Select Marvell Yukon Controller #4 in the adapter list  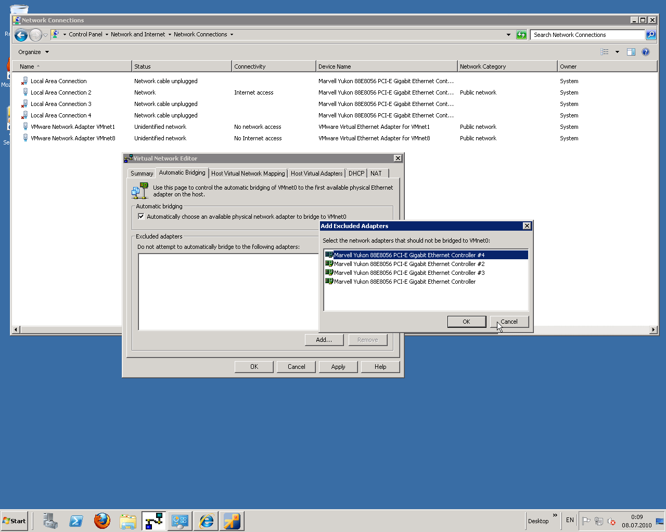[426, 255]
